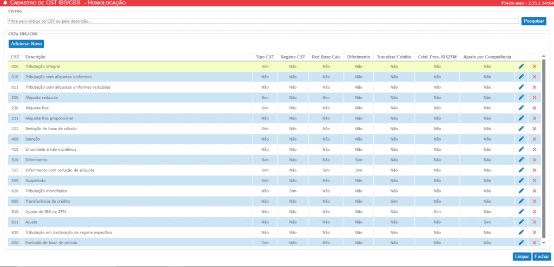Image resolution: width=554 pixels, height=267 pixels.
Task: Delete the Exclusão de base de cálculo row
Action: click(x=535, y=243)
